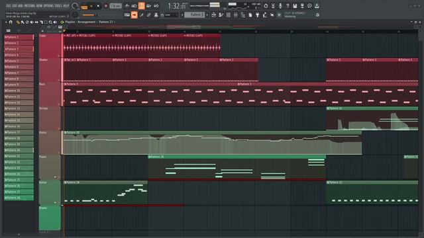Select the paintbrush icon in toolbar
The image size is (424, 238).
point(141,15)
